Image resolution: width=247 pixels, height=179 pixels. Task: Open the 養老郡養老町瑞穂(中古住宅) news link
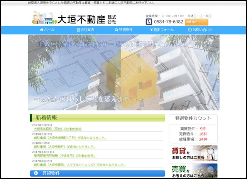[65, 156]
